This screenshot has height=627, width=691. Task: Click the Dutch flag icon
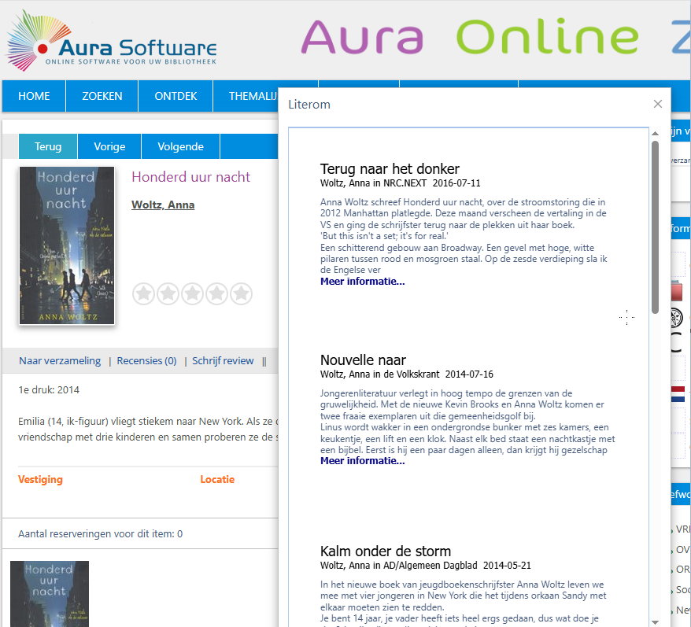point(677,394)
